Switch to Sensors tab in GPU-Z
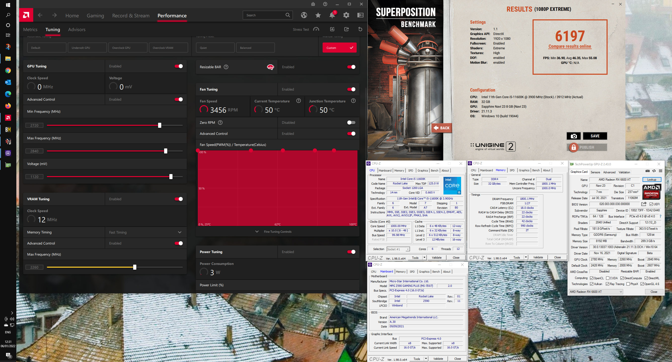 tap(595, 172)
